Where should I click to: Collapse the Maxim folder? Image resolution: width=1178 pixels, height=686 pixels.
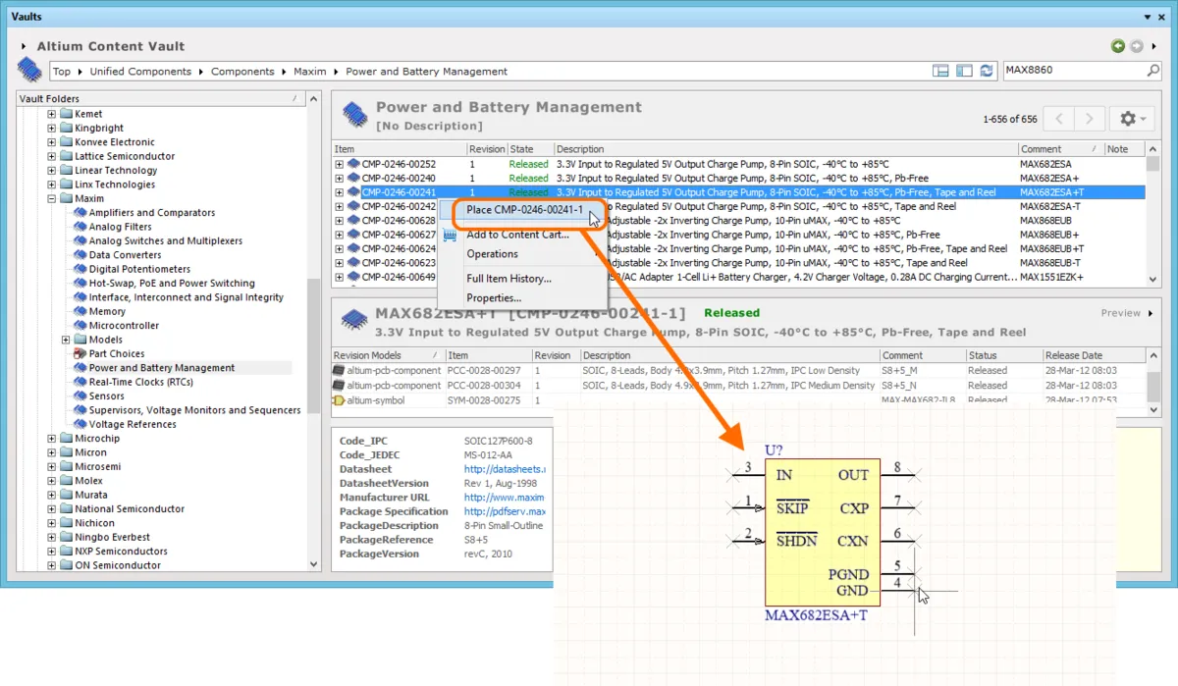(52, 198)
